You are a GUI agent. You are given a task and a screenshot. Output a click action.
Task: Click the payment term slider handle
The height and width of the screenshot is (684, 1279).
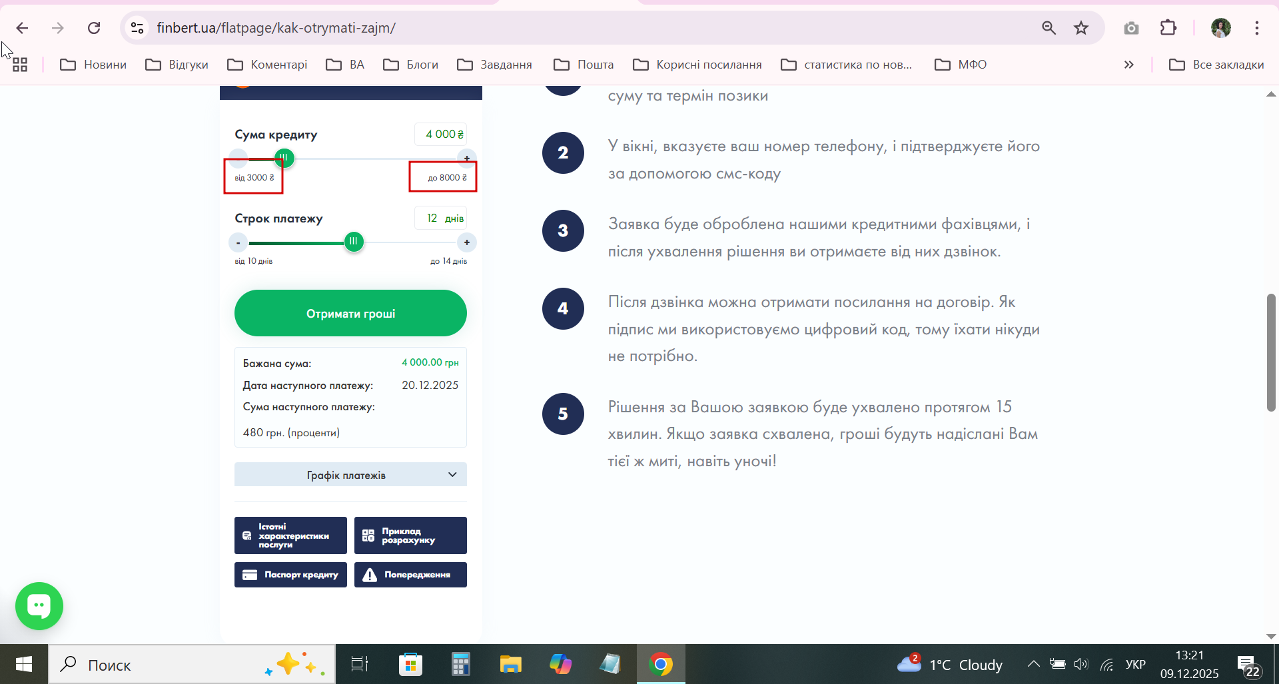point(354,242)
